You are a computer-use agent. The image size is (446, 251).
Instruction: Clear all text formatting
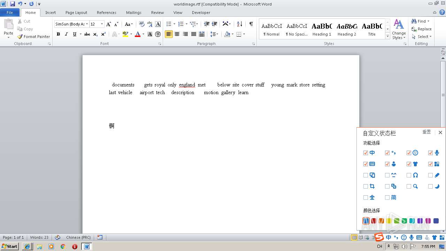point(141,24)
